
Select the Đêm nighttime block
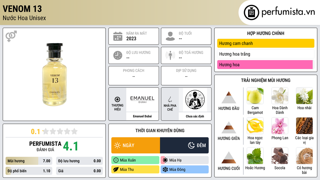[184, 145]
